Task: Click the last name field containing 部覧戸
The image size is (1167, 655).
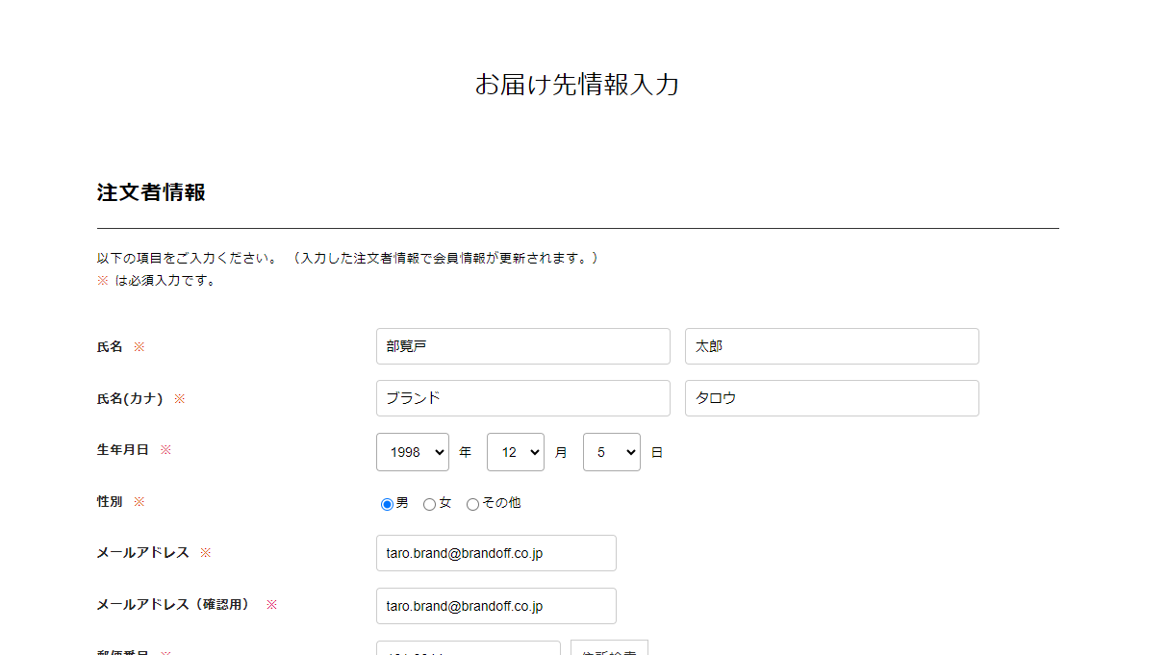Action: (x=522, y=346)
